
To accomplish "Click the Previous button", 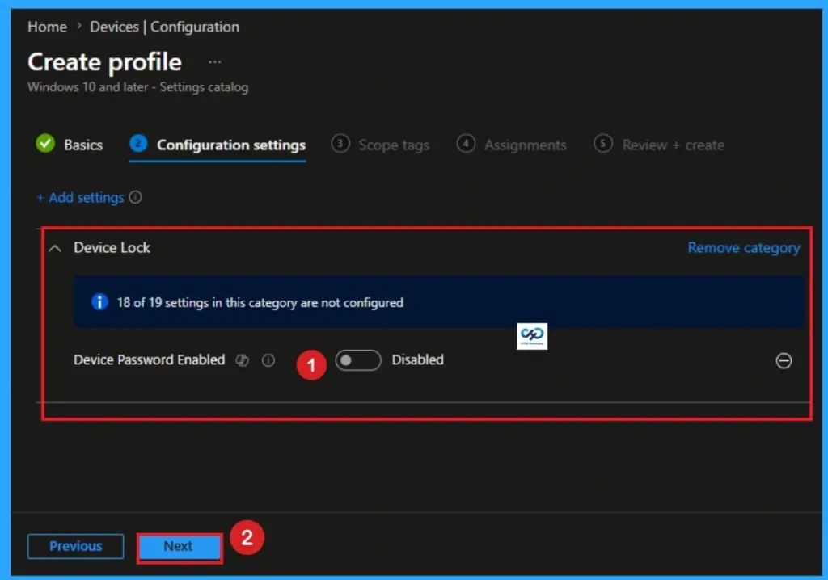I will click(x=75, y=546).
